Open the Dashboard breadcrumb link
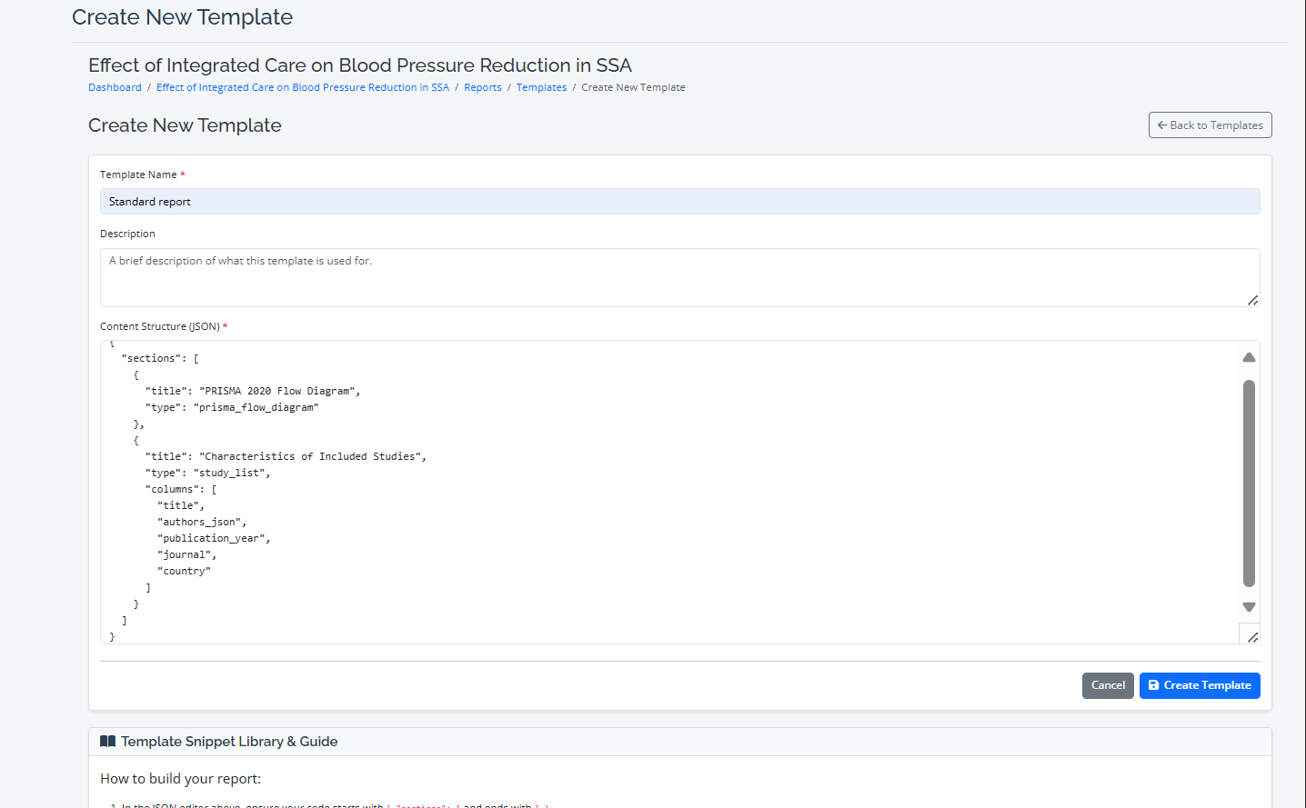The image size is (1306, 808). (115, 88)
